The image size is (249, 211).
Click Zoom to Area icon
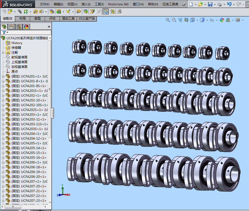tap(174, 20)
